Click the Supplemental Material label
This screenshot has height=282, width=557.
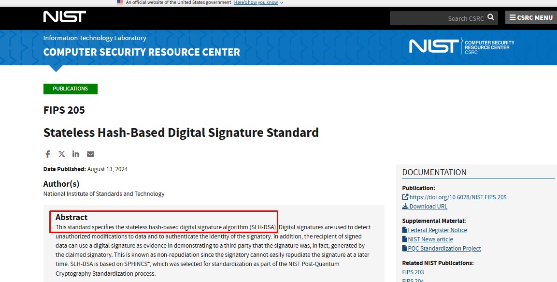coord(434,221)
